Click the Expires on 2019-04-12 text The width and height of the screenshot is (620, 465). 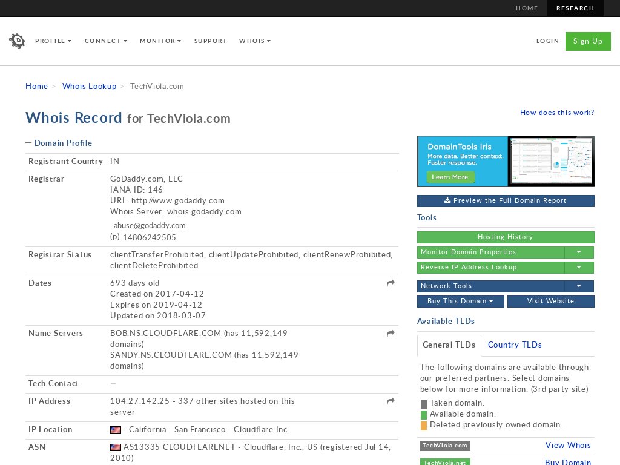(156, 305)
